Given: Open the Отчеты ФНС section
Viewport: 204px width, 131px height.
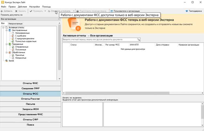Looking at the screenshot, I should tap(30, 83).
